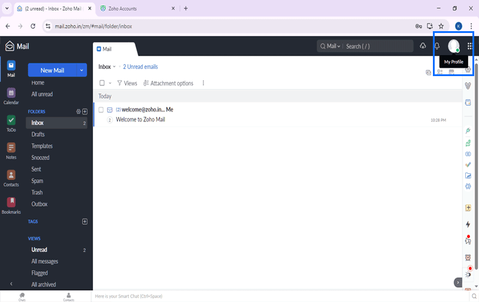Click the 2 Unread emails link

(x=140, y=67)
